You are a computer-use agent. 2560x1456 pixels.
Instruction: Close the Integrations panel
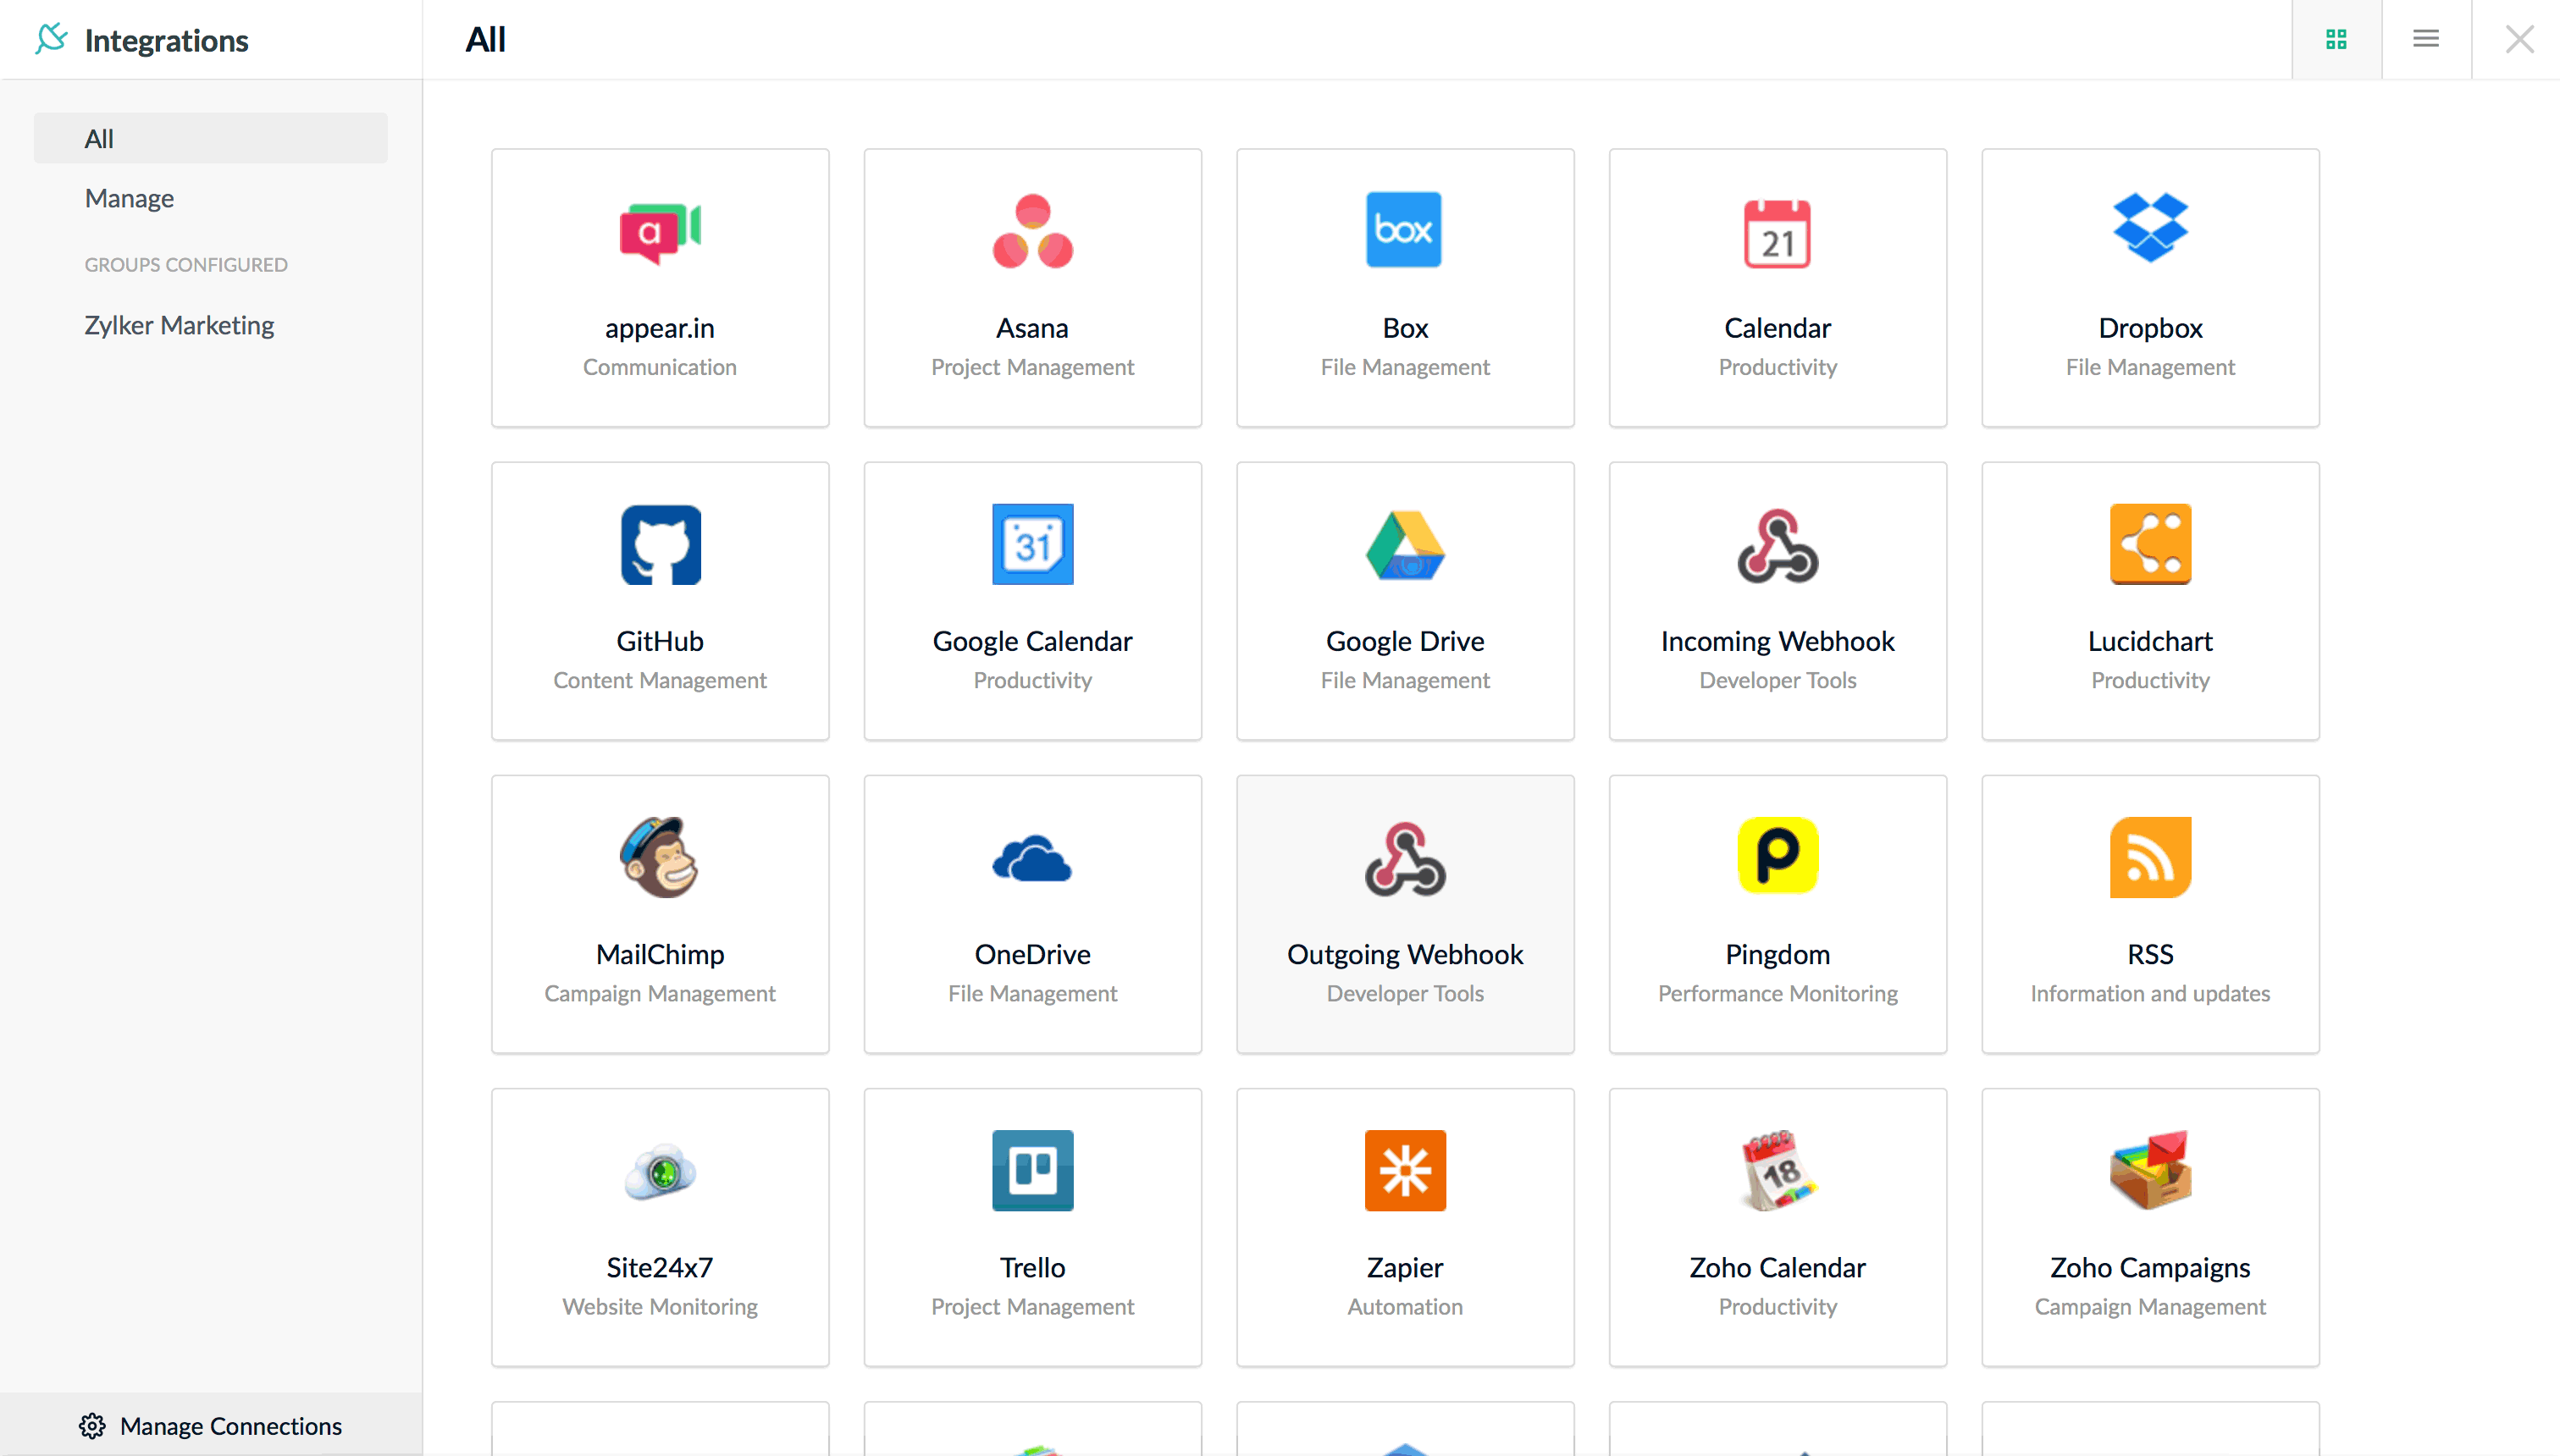click(x=2520, y=39)
